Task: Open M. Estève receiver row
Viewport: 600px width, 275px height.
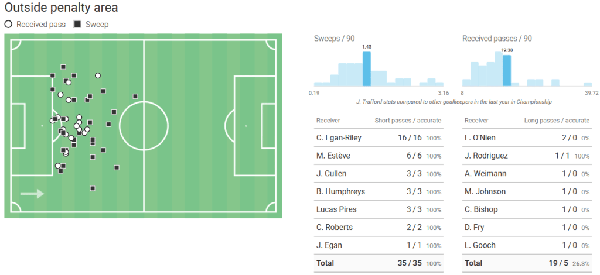Action: click(x=379, y=156)
